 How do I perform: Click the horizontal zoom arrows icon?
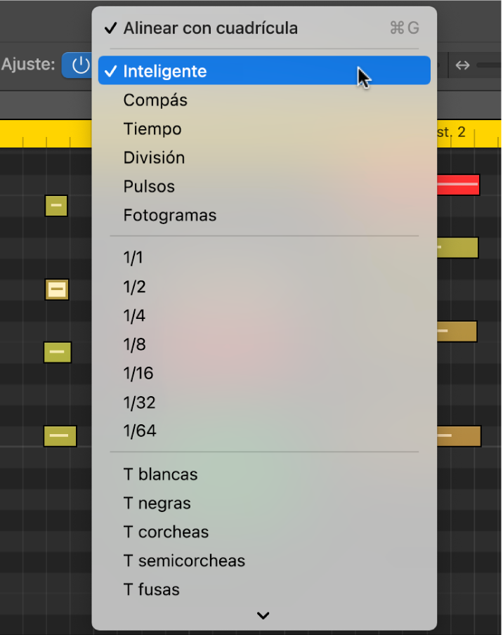point(462,65)
